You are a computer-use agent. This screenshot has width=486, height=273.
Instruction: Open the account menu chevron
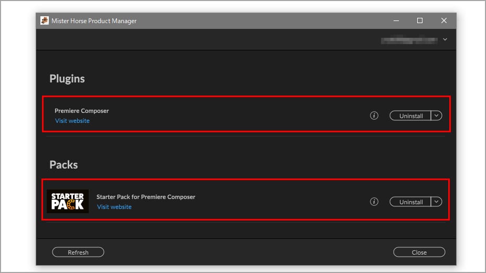pyautogui.click(x=445, y=39)
